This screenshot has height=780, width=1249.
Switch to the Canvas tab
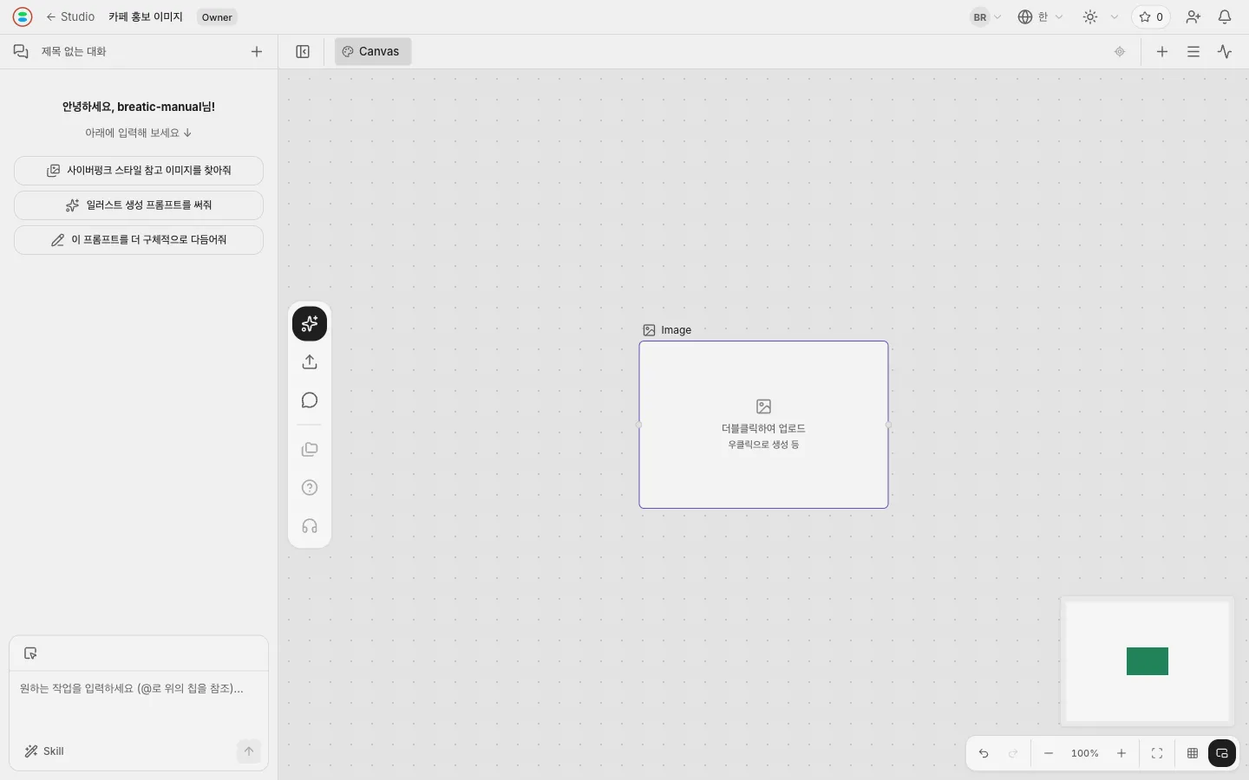pos(373,52)
